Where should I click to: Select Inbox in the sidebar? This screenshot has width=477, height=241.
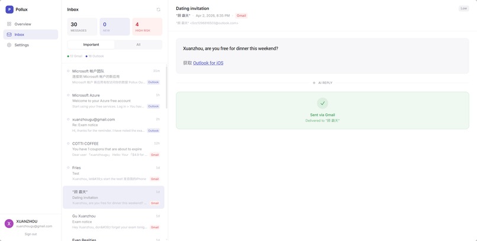pos(30,35)
